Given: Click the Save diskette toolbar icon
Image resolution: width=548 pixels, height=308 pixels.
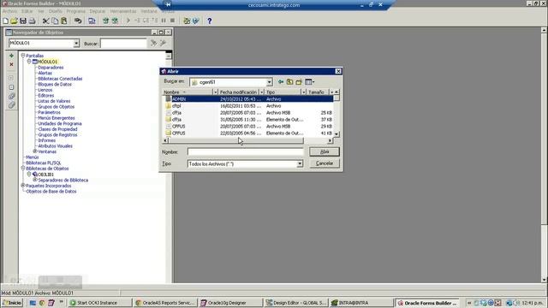Looking at the screenshot, I should [x=23, y=21].
